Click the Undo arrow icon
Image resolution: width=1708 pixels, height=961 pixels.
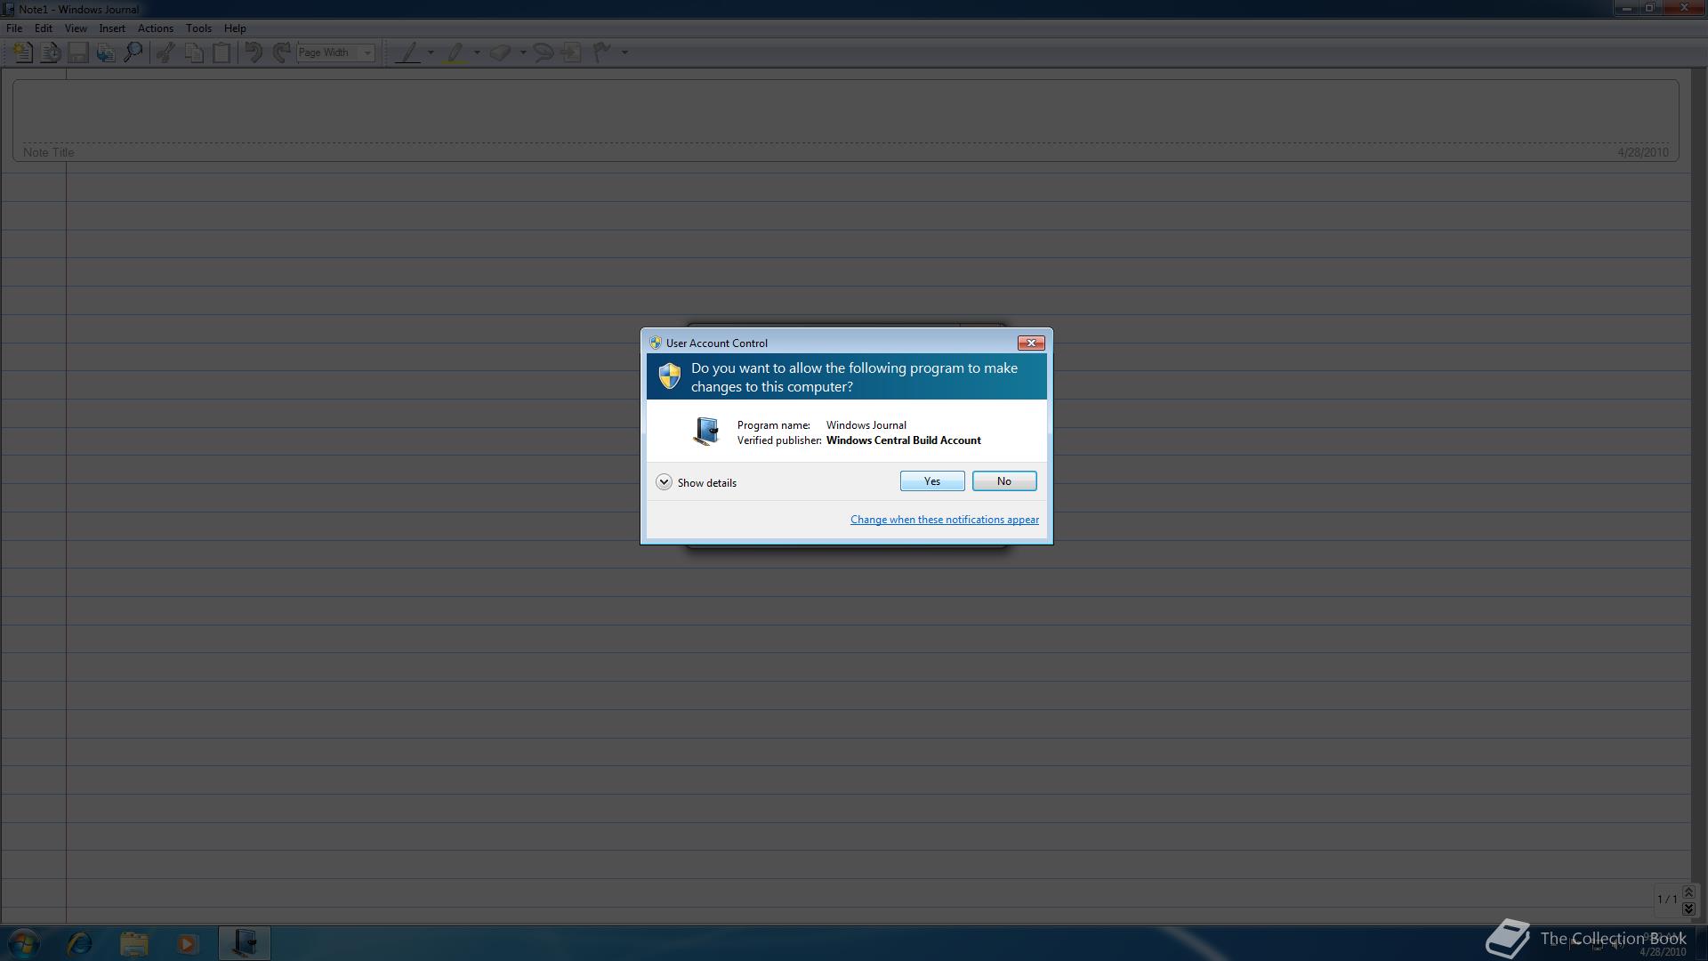[x=254, y=52]
